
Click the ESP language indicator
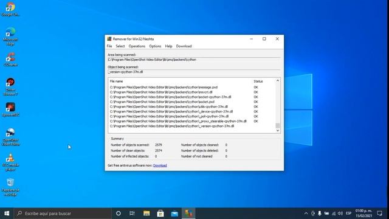pos(348,214)
